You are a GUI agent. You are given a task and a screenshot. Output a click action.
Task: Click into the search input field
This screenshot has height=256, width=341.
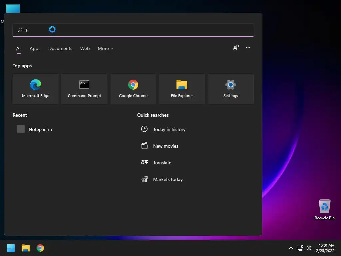133,30
